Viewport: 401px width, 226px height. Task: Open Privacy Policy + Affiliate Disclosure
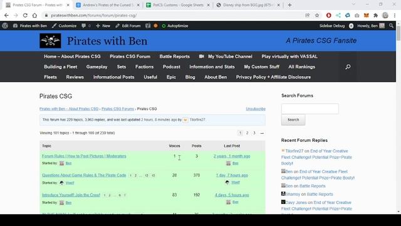pos(273,77)
